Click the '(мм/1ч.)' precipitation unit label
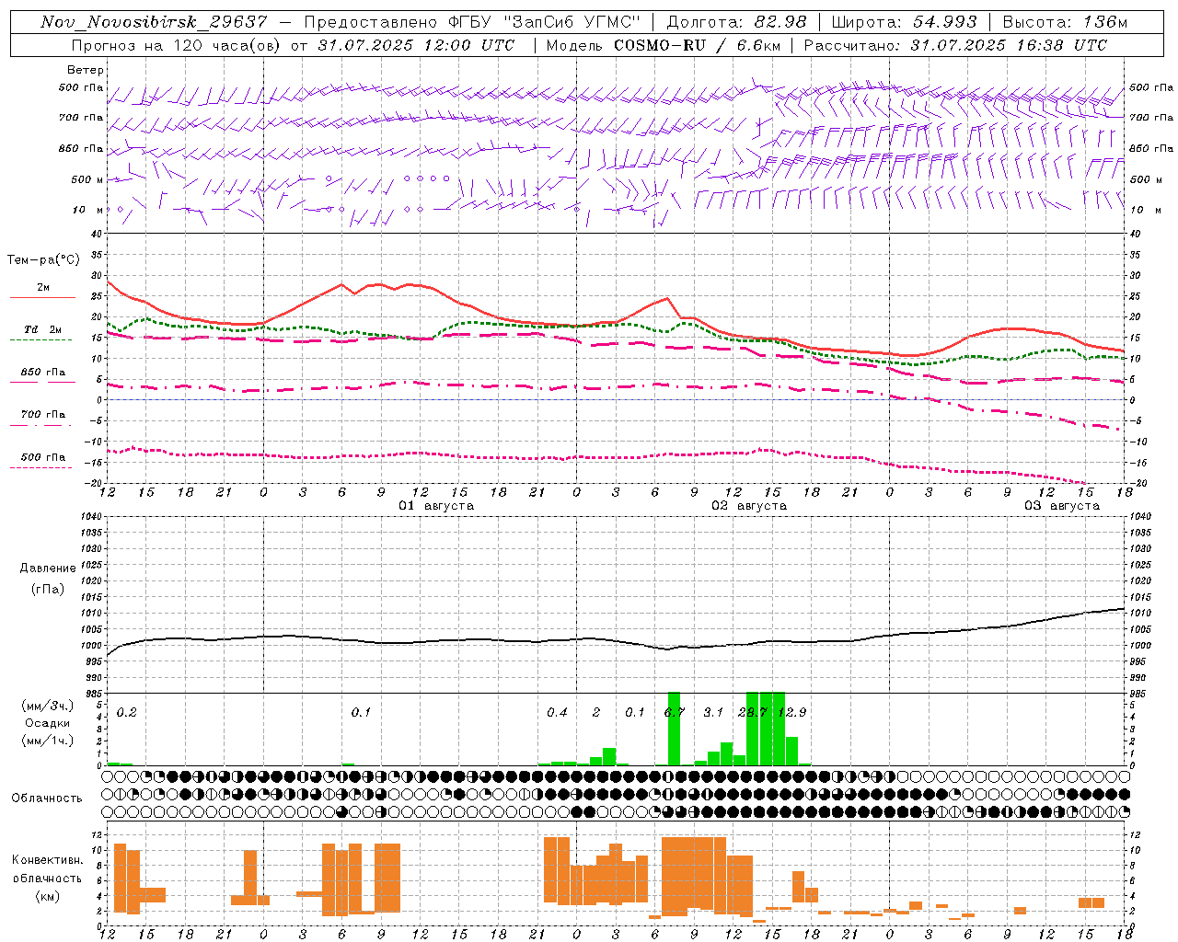1178x942 pixels. click(x=48, y=740)
